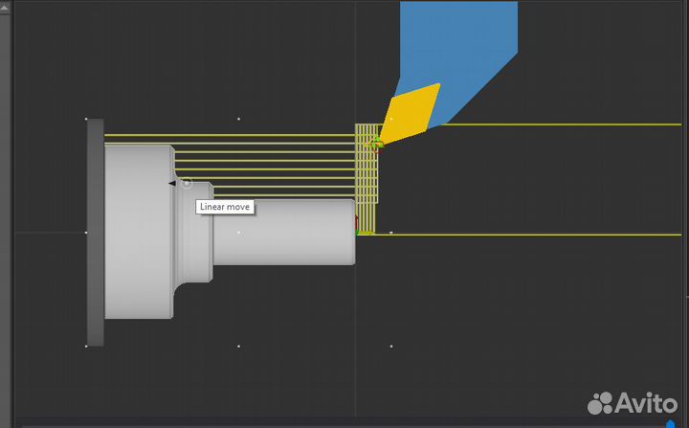This screenshot has width=689, height=428.
Task: Click the origin axis marker at shaft end
Action: point(358,231)
